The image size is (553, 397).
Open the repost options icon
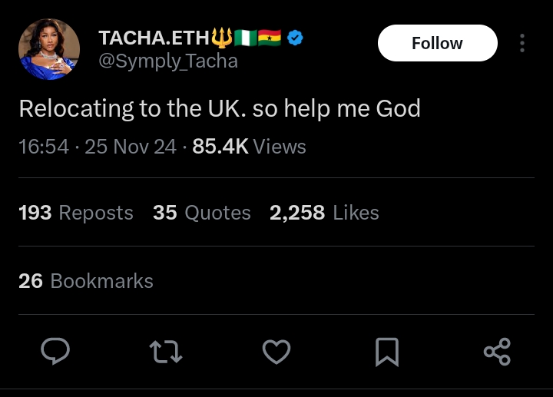165,352
